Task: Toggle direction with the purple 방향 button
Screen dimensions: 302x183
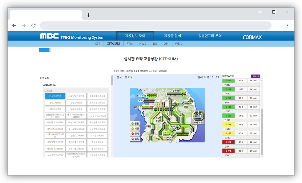Action: pos(255,76)
